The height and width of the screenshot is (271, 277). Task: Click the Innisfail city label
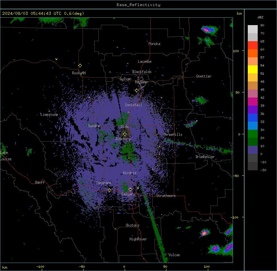click(x=133, y=105)
